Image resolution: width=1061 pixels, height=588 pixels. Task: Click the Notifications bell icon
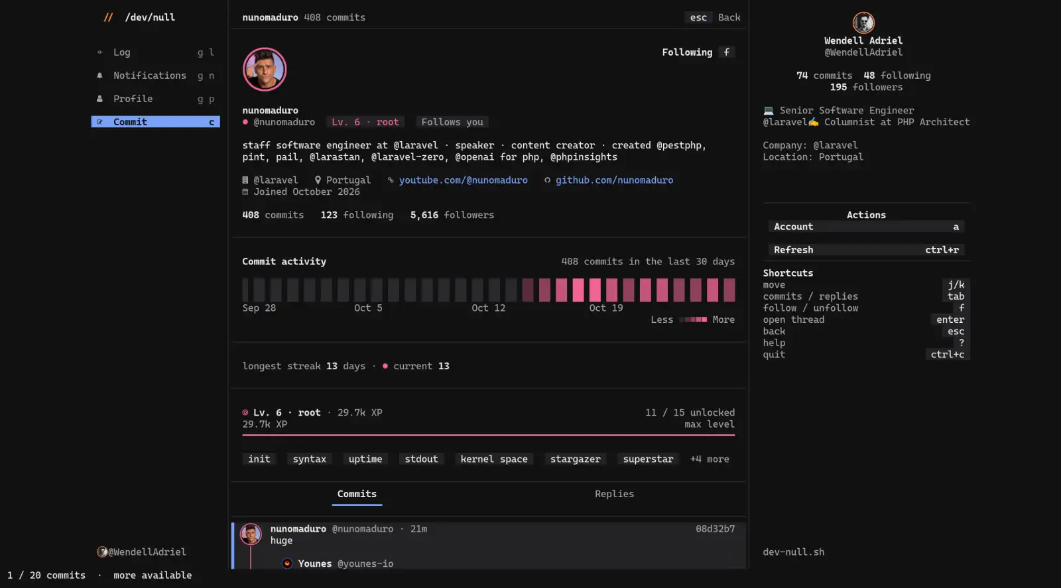coord(99,76)
